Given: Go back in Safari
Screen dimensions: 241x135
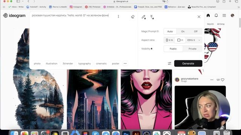Looking at the screenshot, I should click(x=29, y=1).
